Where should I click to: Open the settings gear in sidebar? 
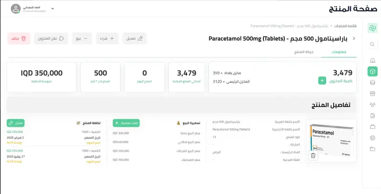pyautogui.click(x=372, y=138)
